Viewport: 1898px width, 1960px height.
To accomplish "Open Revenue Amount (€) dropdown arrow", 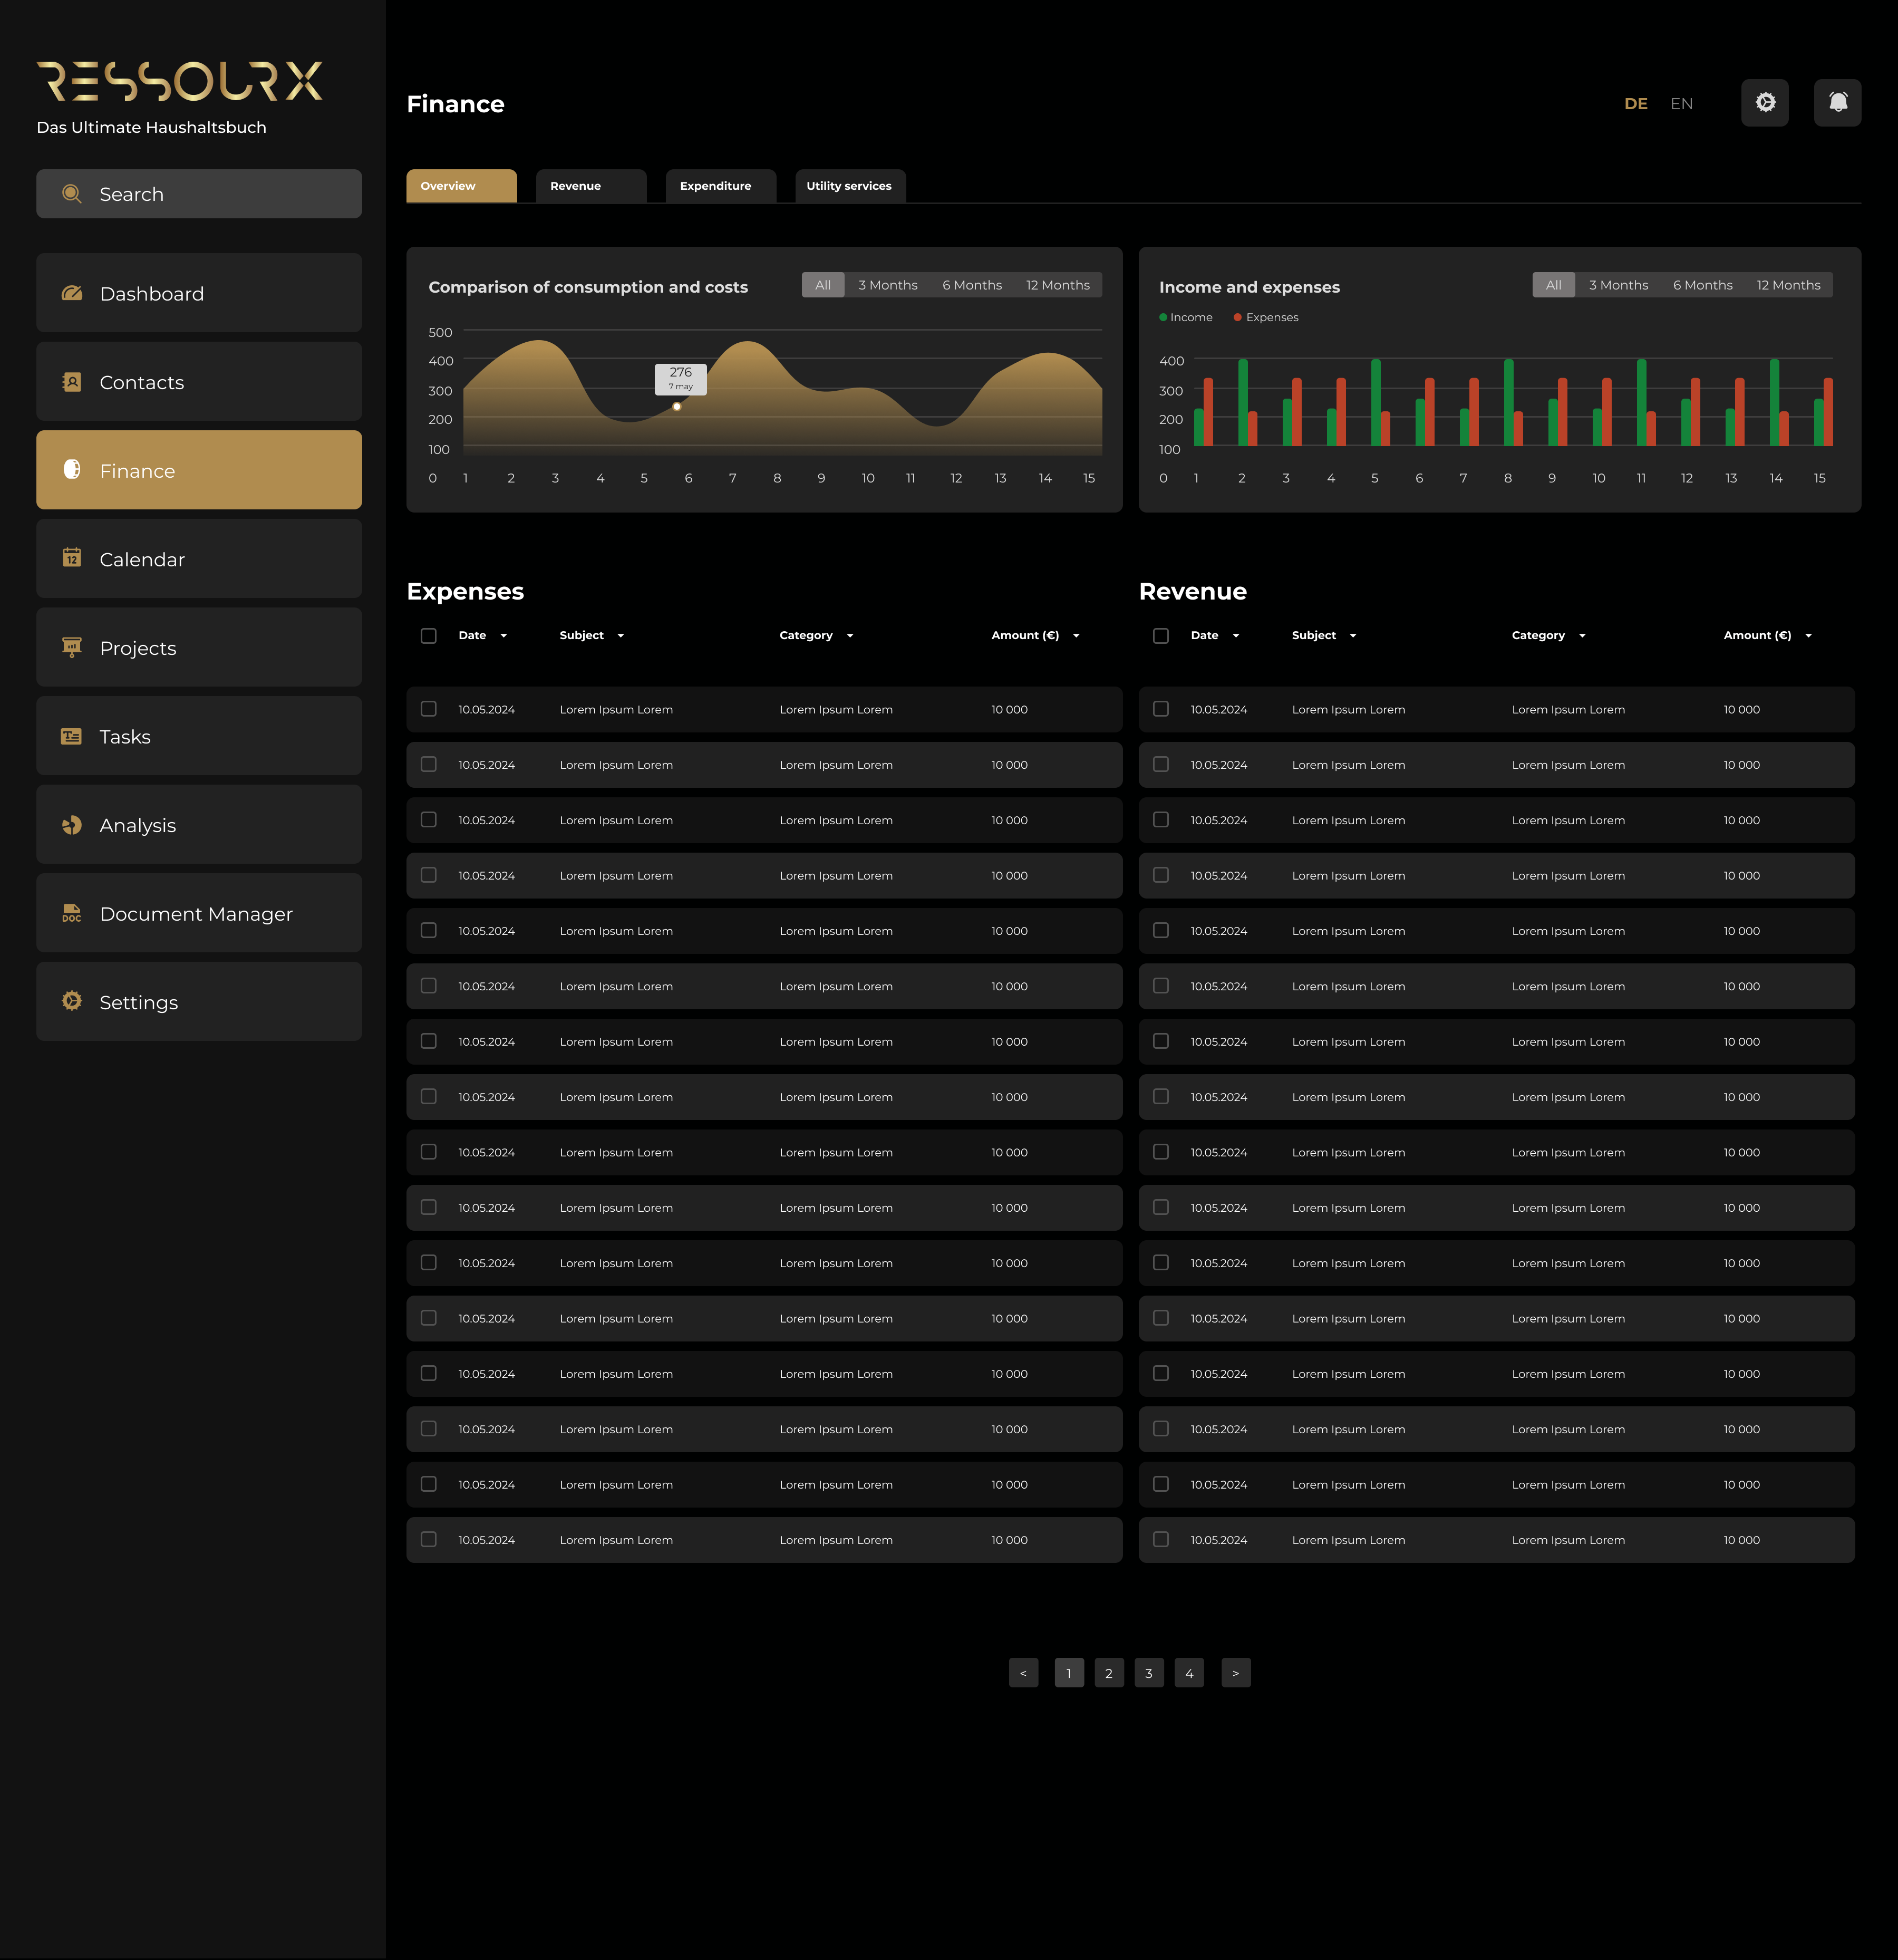I will click(x=1808, y=636).
